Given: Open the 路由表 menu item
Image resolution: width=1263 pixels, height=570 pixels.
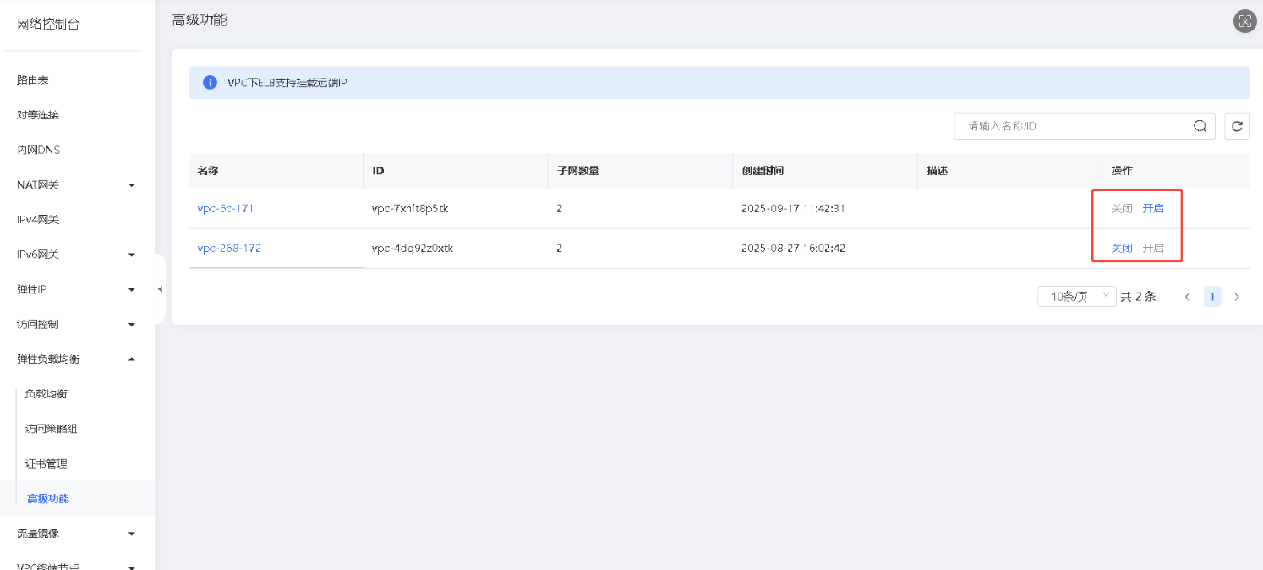Looking at the screenshot, I should (33, 80).
